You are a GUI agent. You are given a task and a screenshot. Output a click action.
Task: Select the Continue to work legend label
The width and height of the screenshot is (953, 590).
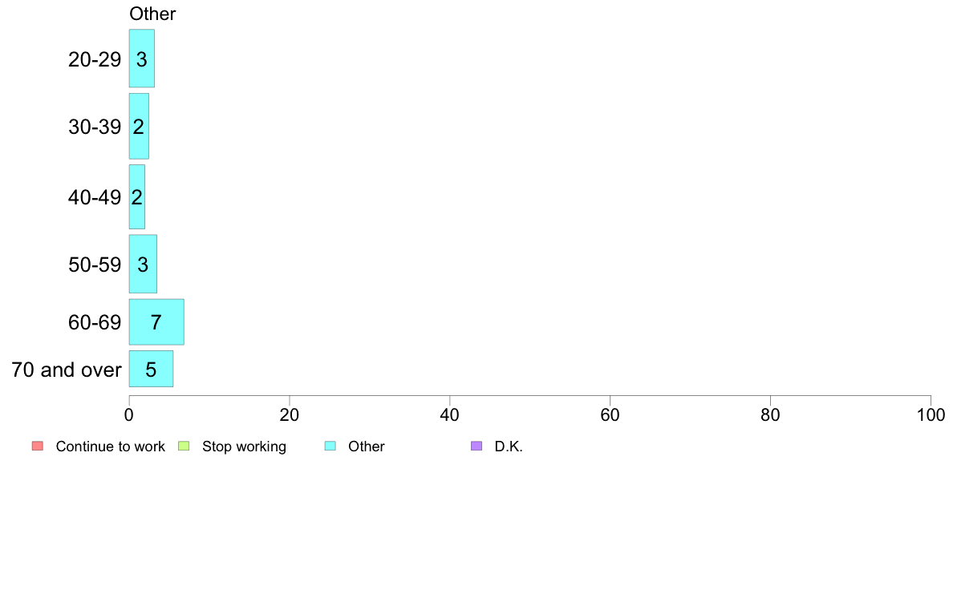pyautogui.click(x=110, y=447)
